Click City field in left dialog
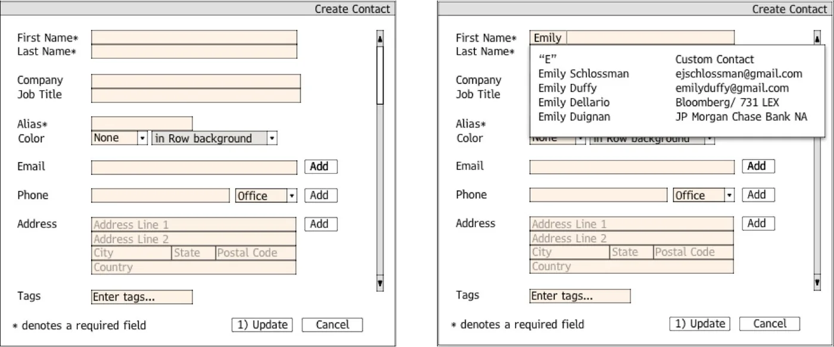 point(131,253)
